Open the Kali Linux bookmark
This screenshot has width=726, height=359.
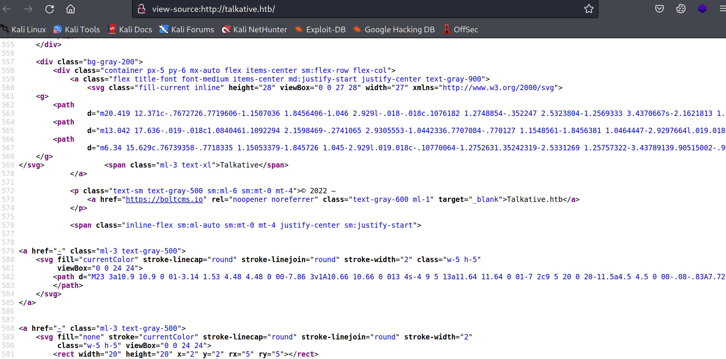coord(24,30)
